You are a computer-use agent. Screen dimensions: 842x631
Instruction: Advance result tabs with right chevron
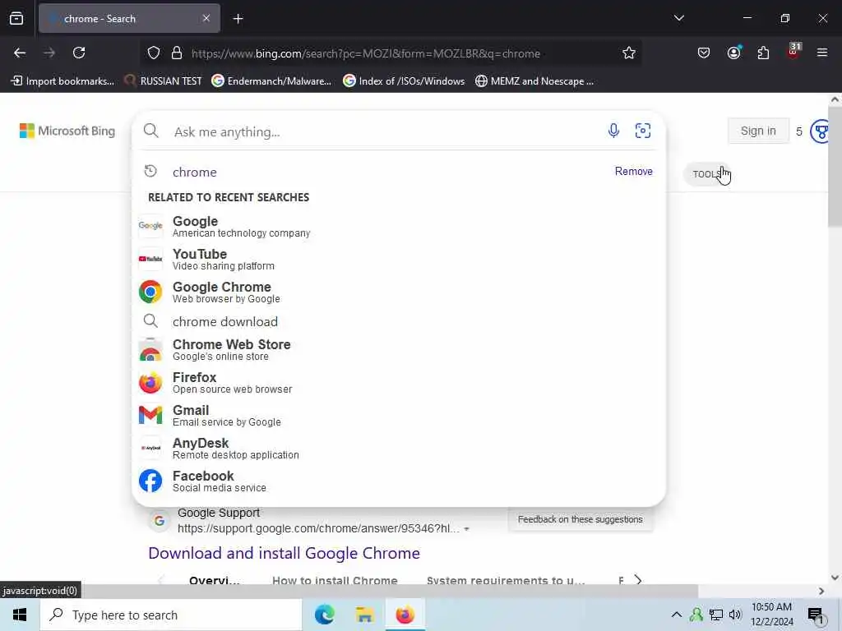[638, 580]
